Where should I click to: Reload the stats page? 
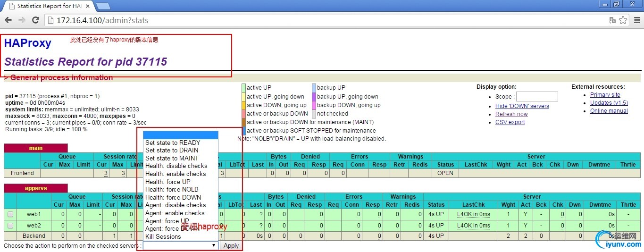coord(35,20)
